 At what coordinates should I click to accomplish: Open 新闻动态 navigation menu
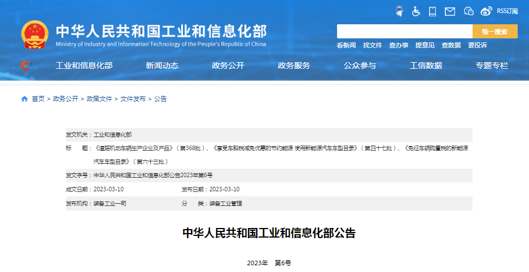tap(162, 65)
